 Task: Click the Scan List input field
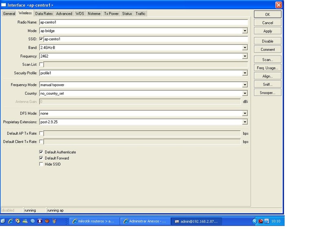tap(146, 65)
